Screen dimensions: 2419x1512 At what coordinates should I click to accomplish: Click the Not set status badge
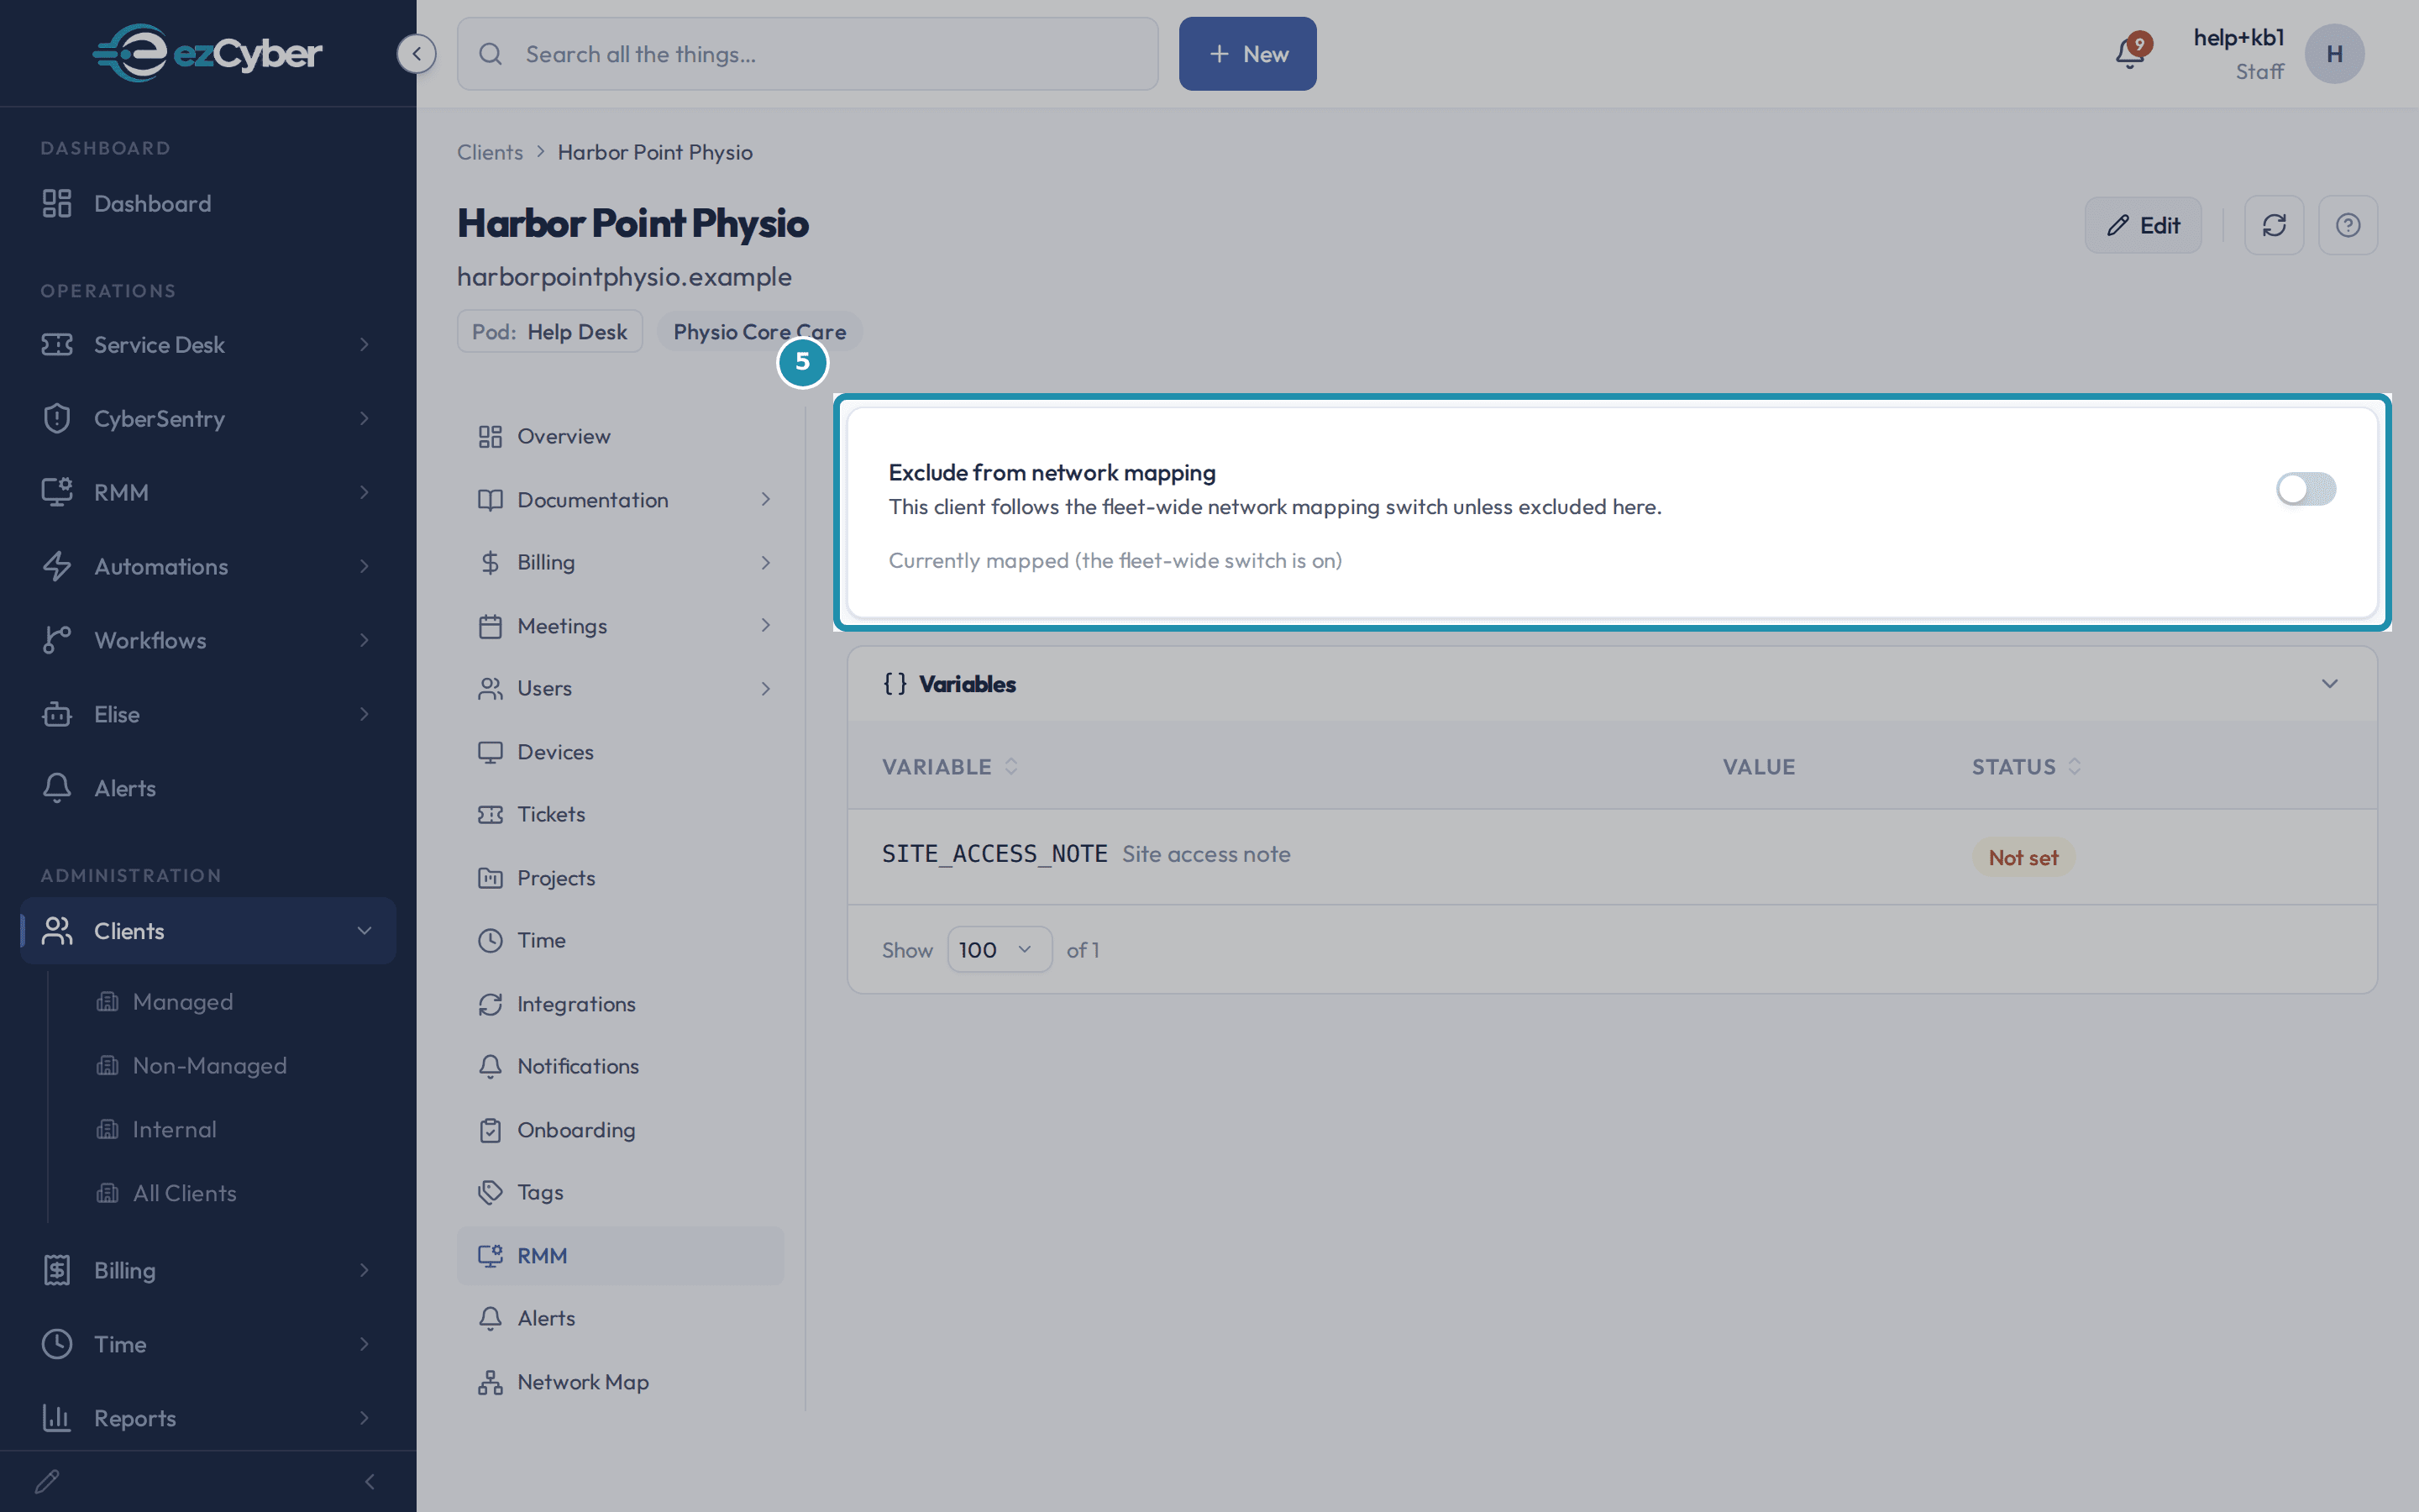(2023, 857)
